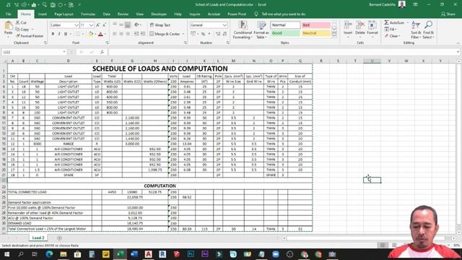Image resolution: width=462 pixels, height=260 pixels.
Task: Switch to the Data tab
Action: [x=106, y=14]
